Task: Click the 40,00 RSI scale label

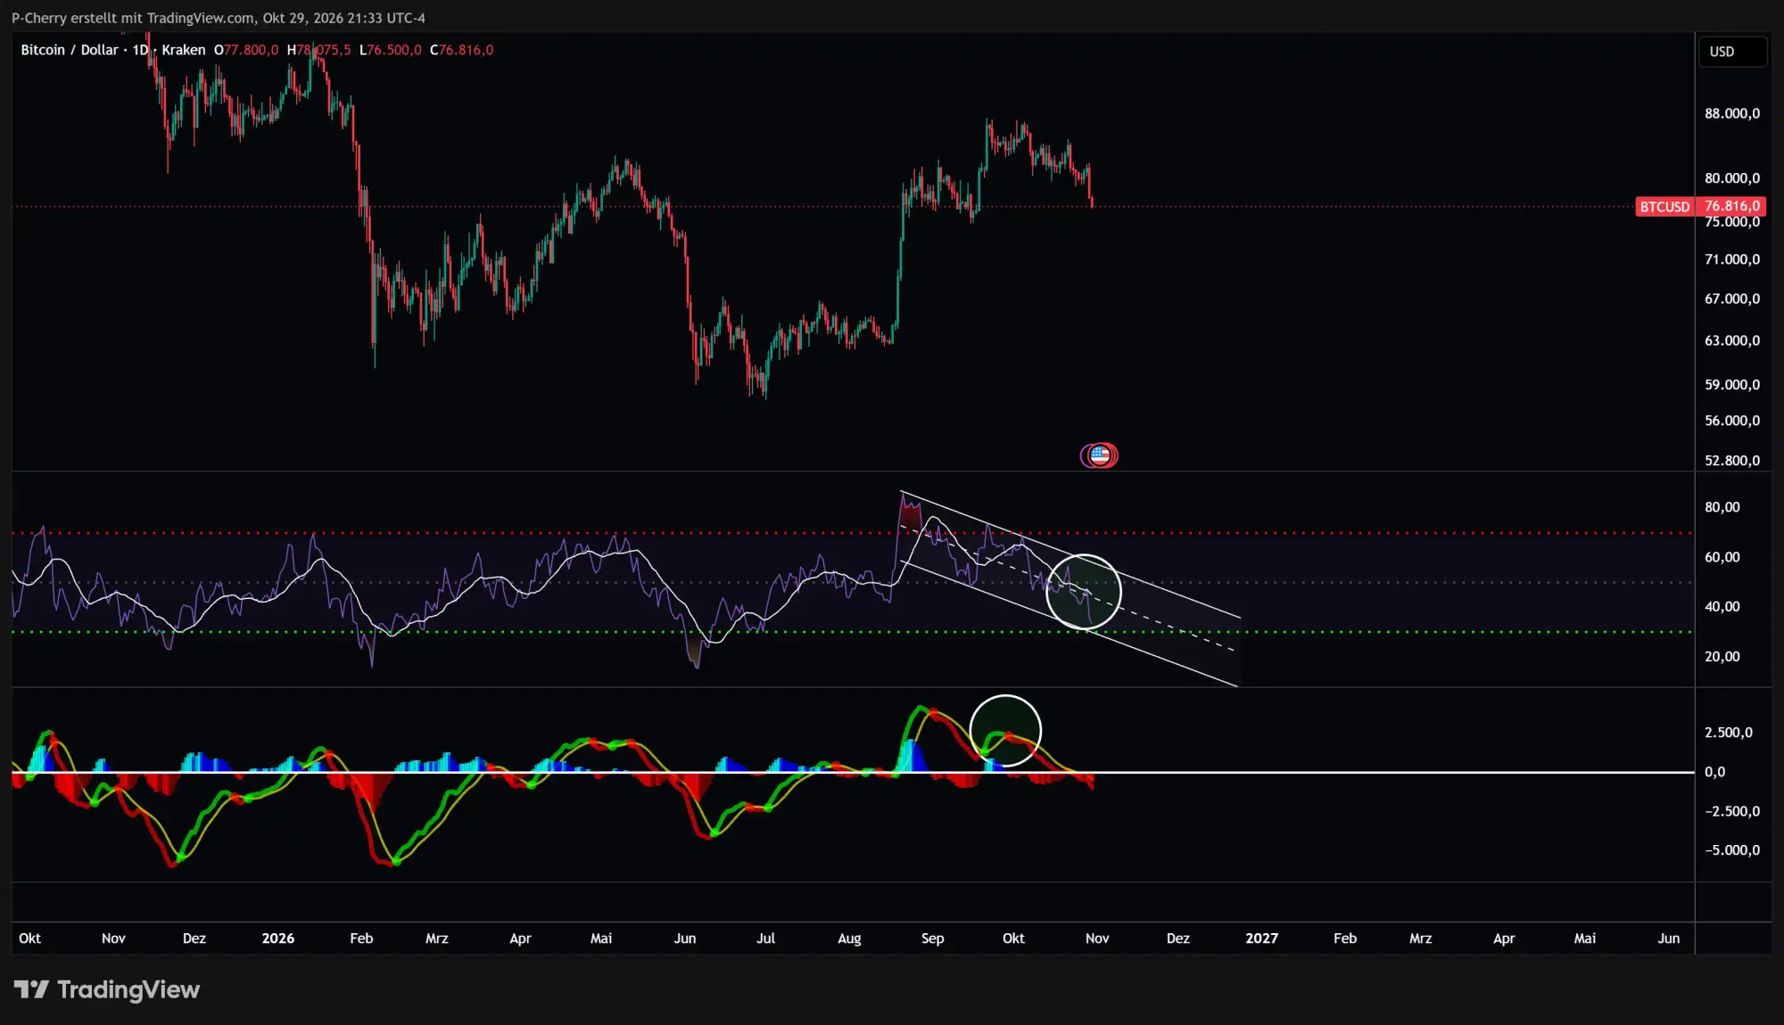Action: (1722, 606)
